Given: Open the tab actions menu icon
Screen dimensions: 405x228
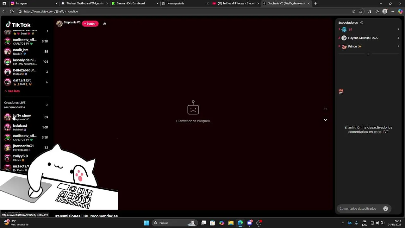Looking at the screenshot, I should pos(4,3).
